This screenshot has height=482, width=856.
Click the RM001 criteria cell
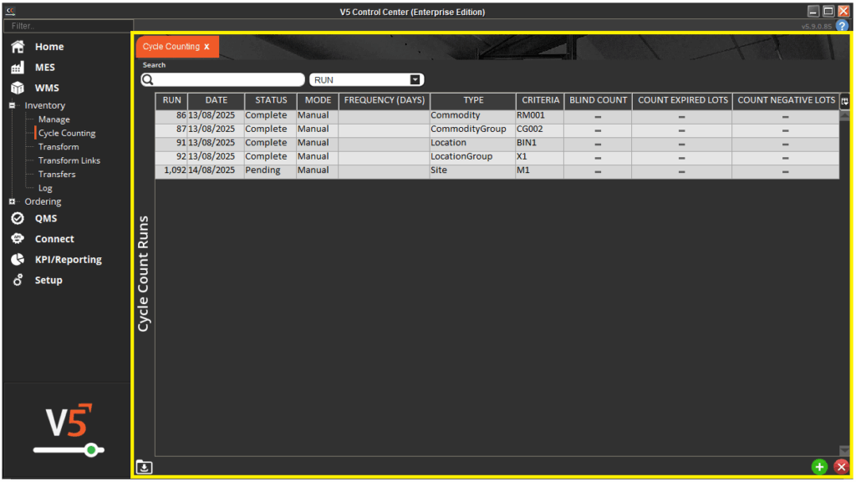click(540, 115)
